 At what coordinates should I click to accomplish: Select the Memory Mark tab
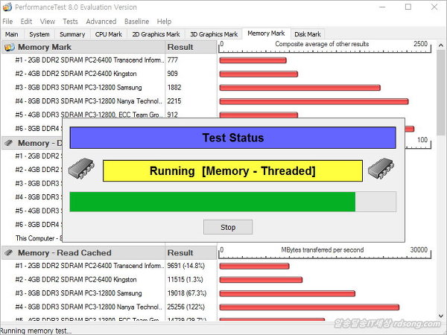point(266,33)
